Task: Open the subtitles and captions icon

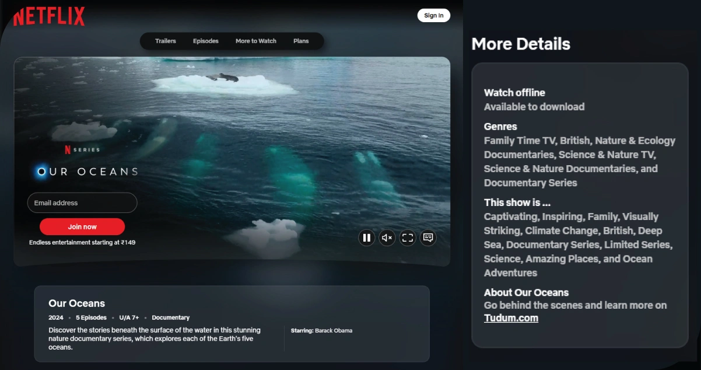Action: [x=428, y=238]
